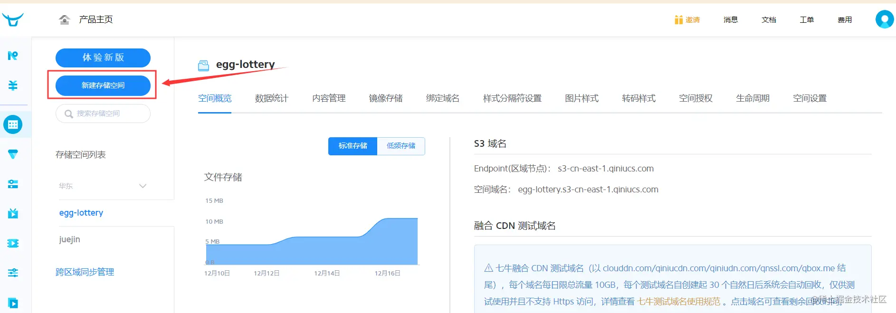Viewport: 896px width, 313px height.
Task: Open the 跨区域同步管理 link
Action: 85,272
